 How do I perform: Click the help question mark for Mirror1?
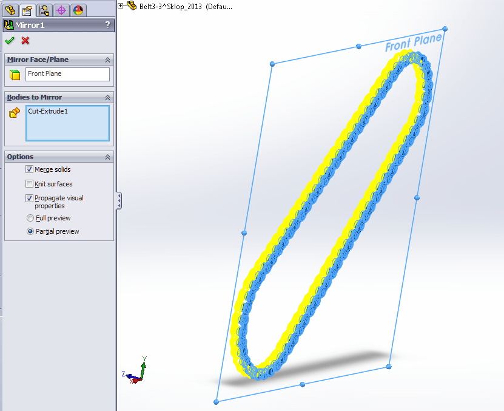click(107, 25)
